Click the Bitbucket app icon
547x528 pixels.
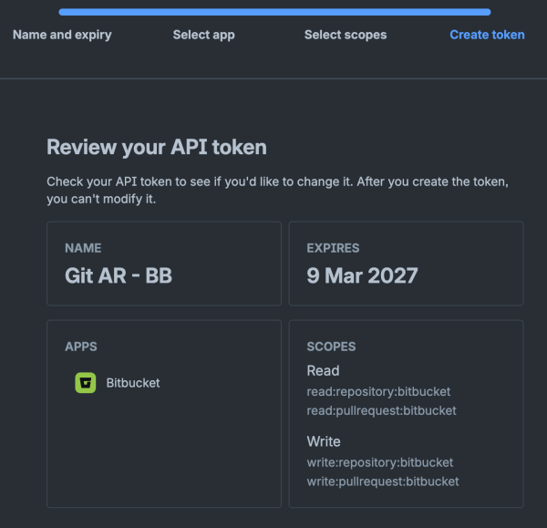[x=86, y=383]
